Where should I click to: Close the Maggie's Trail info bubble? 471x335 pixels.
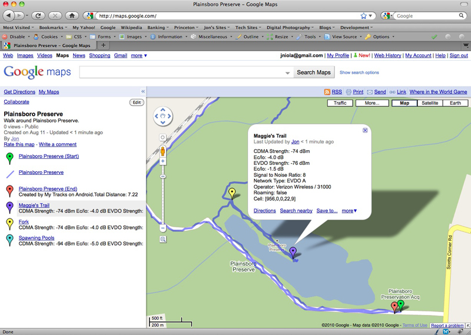click(x=365, y=130)
